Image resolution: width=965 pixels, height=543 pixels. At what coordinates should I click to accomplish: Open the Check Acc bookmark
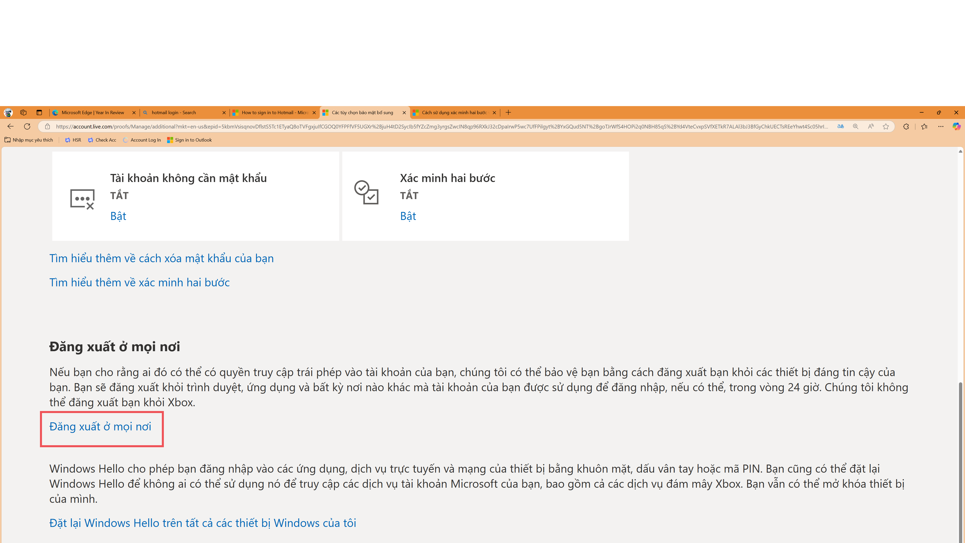point(102,140)
